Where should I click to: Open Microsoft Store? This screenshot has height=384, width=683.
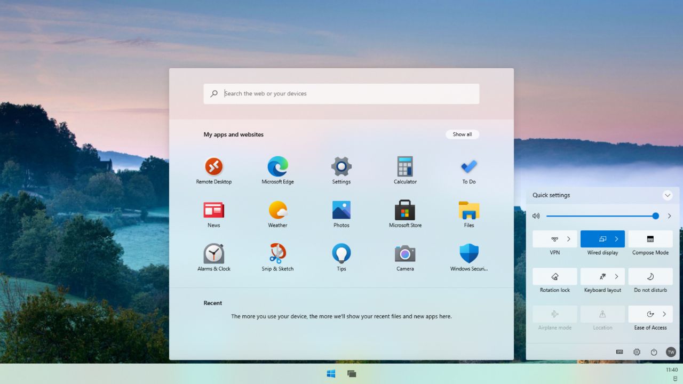(x=405, y=214)
